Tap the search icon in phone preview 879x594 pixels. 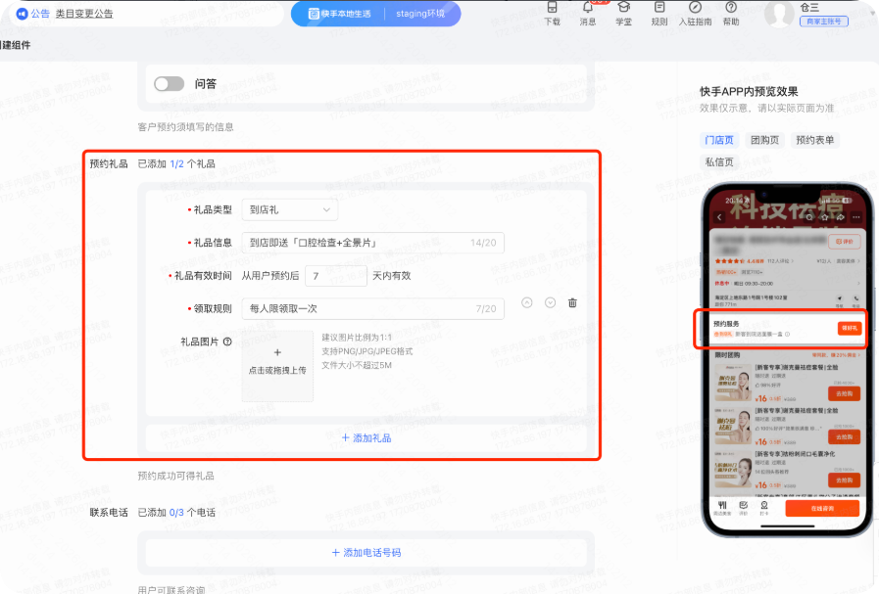(808, 217)
